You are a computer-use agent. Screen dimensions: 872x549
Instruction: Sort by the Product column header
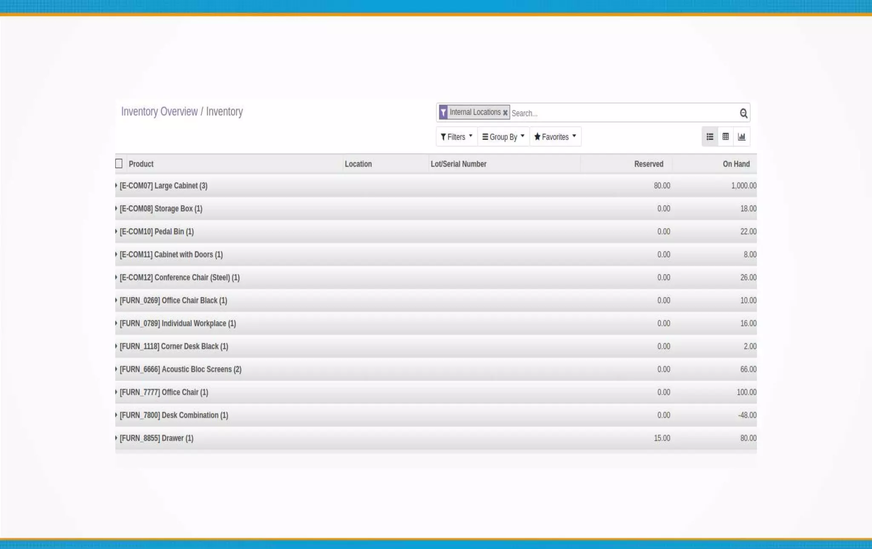coord(141,164)
